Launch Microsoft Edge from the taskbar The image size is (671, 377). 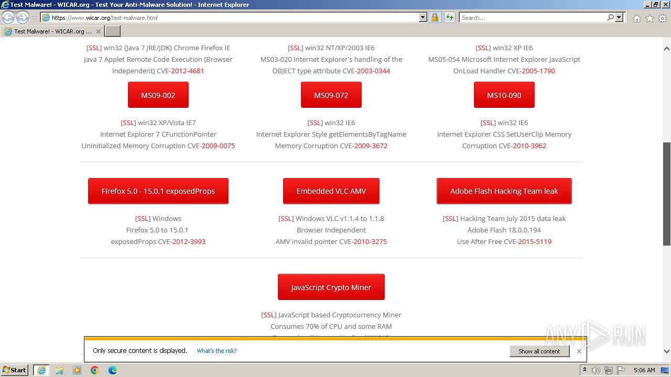pos(113,370)
